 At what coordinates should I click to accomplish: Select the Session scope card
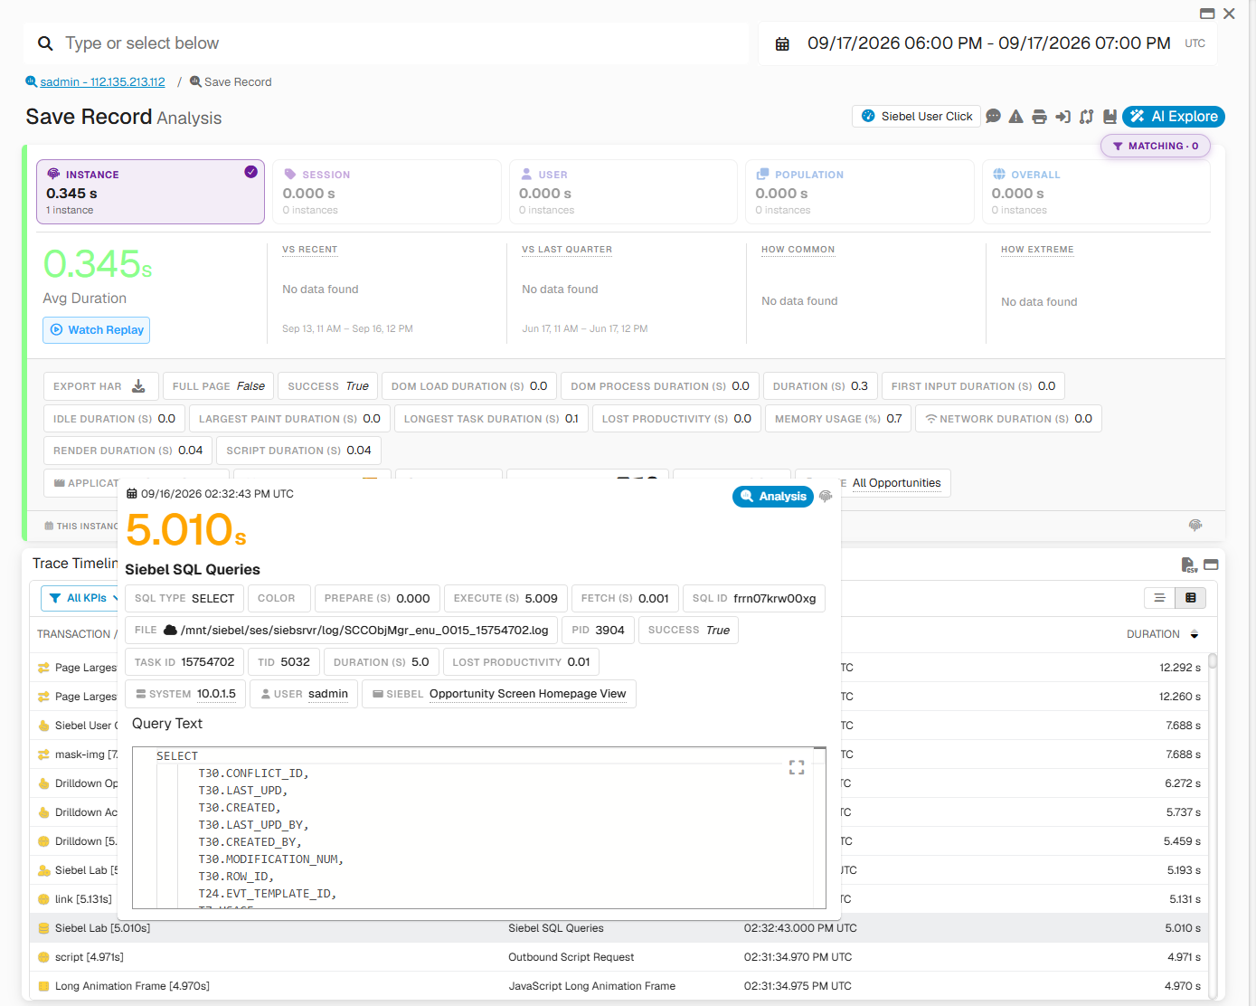[387, 192]
